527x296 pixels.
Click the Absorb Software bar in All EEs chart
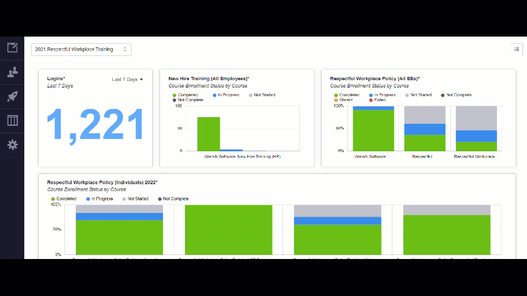[373, 129]
